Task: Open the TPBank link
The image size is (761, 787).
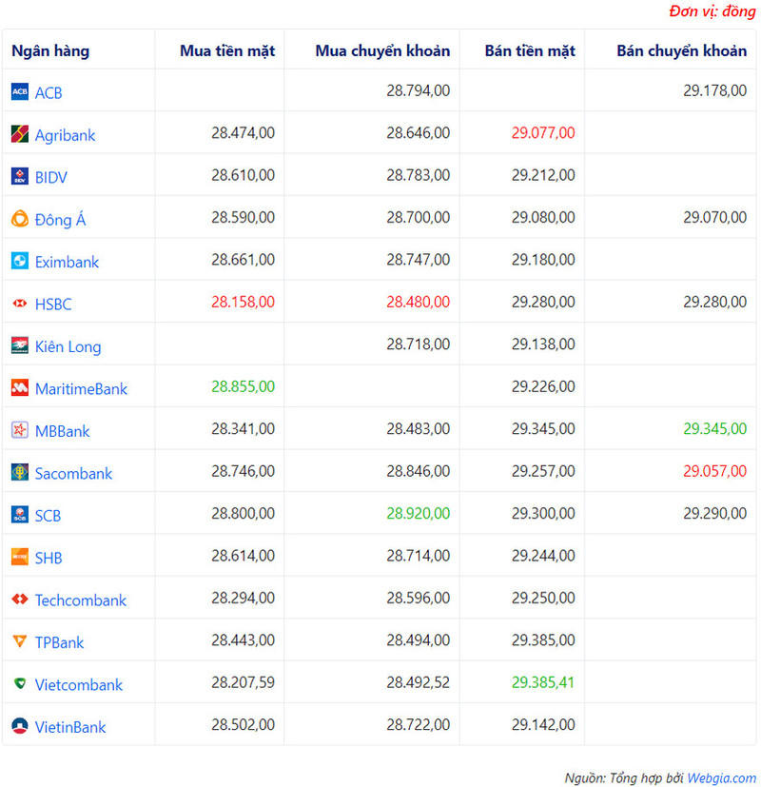Action: (59, 642)
